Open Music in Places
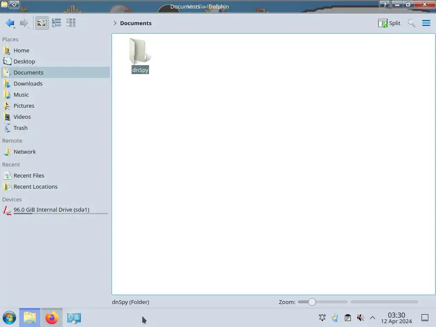Image resolution: width=436 pixels, height=327 pixels. (x=55, y=95)
